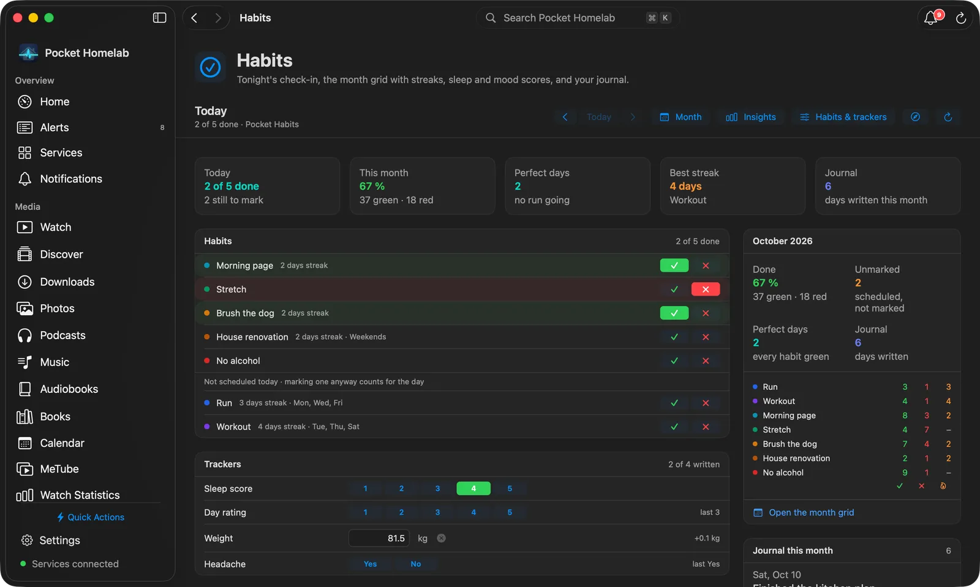Mark Run as done
The image size is (980, 587).
tap(674, 403)
